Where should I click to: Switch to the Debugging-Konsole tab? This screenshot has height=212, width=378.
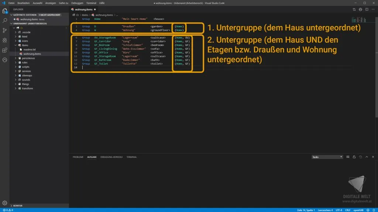111,157
